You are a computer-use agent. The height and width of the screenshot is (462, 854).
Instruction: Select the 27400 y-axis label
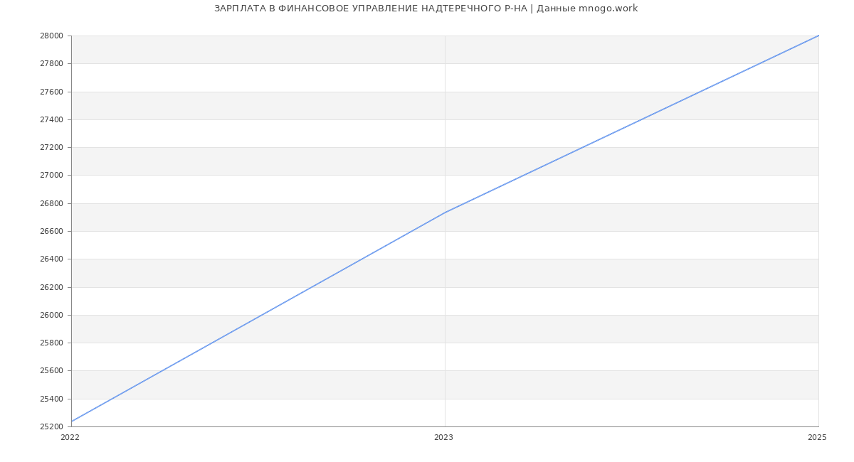[x=51, y=119]
